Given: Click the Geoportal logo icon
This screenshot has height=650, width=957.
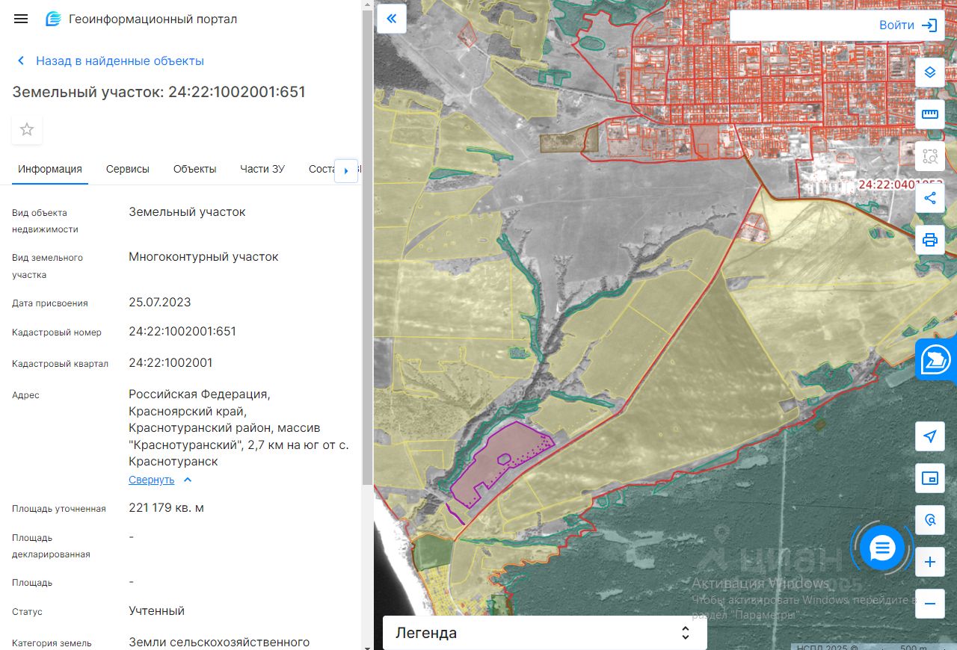Looking at the screenshot, I should 53,19.
